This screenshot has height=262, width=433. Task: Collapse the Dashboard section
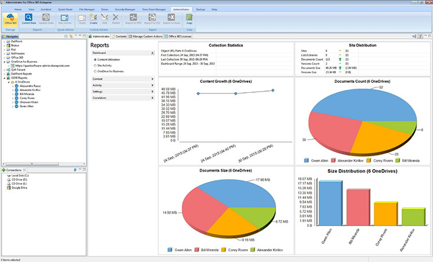coord(152,53)
